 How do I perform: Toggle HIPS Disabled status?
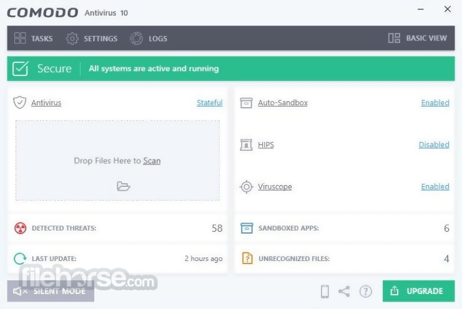click(434, 145)
